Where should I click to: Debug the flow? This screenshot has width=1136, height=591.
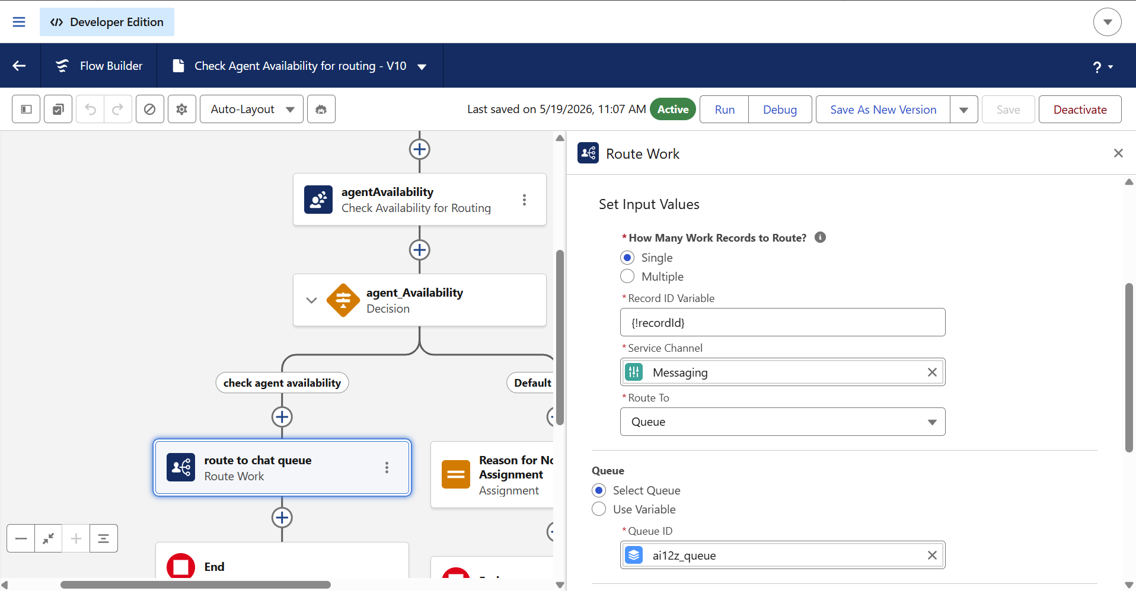(x=780, y=110)
